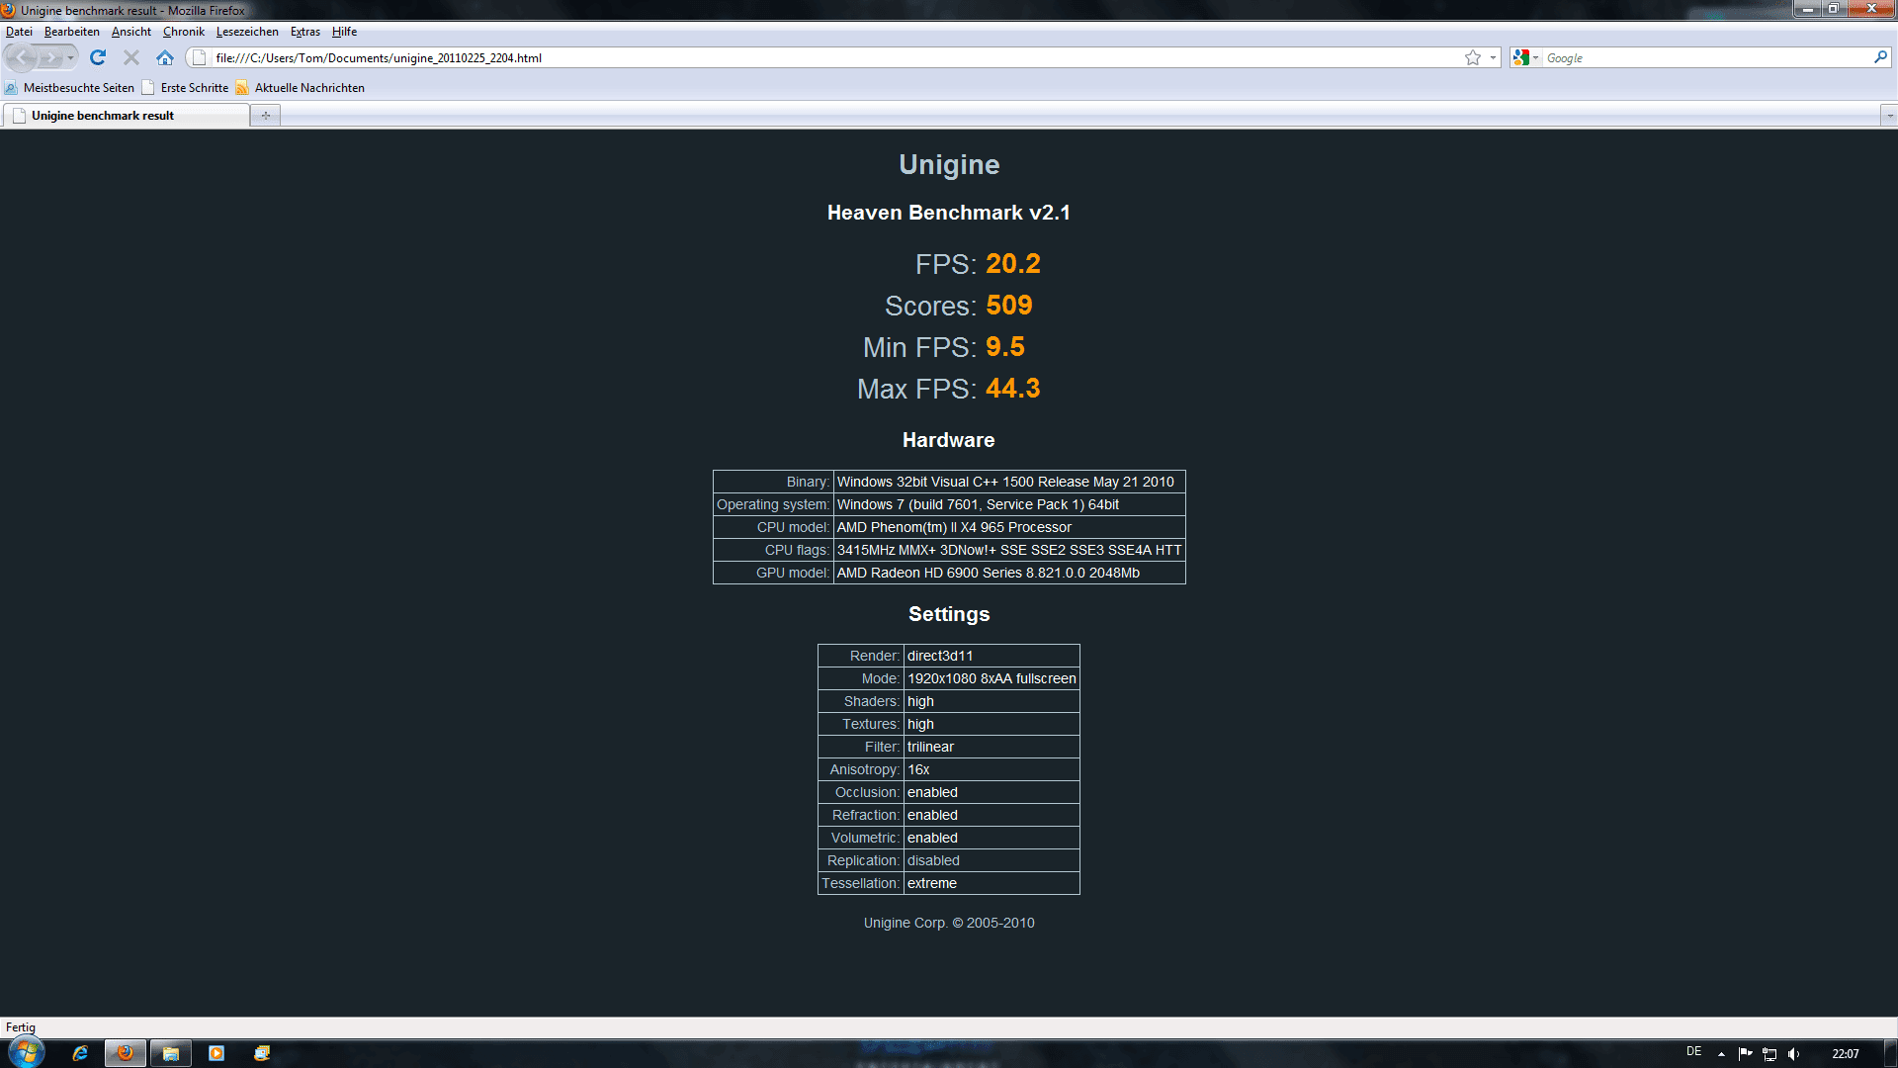Bookmark this page with star icon
The width and height of the screenshot is (1898, 1068).
1472,57
